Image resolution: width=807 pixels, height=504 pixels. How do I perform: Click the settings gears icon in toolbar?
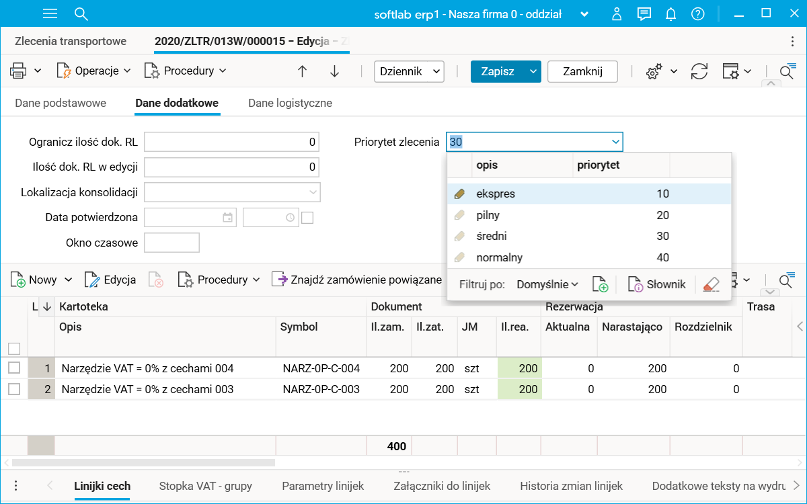654,71
